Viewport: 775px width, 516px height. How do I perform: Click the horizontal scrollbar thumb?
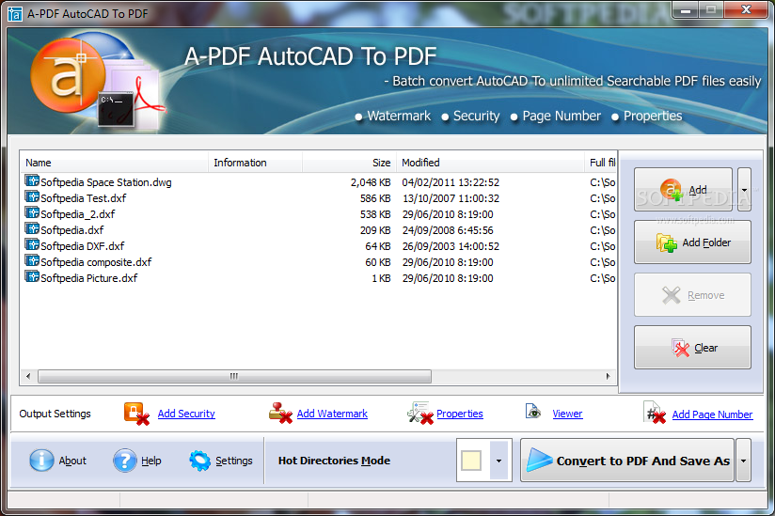[234, 376]
